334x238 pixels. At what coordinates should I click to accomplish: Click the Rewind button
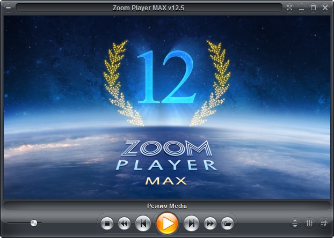coord(124,222)
